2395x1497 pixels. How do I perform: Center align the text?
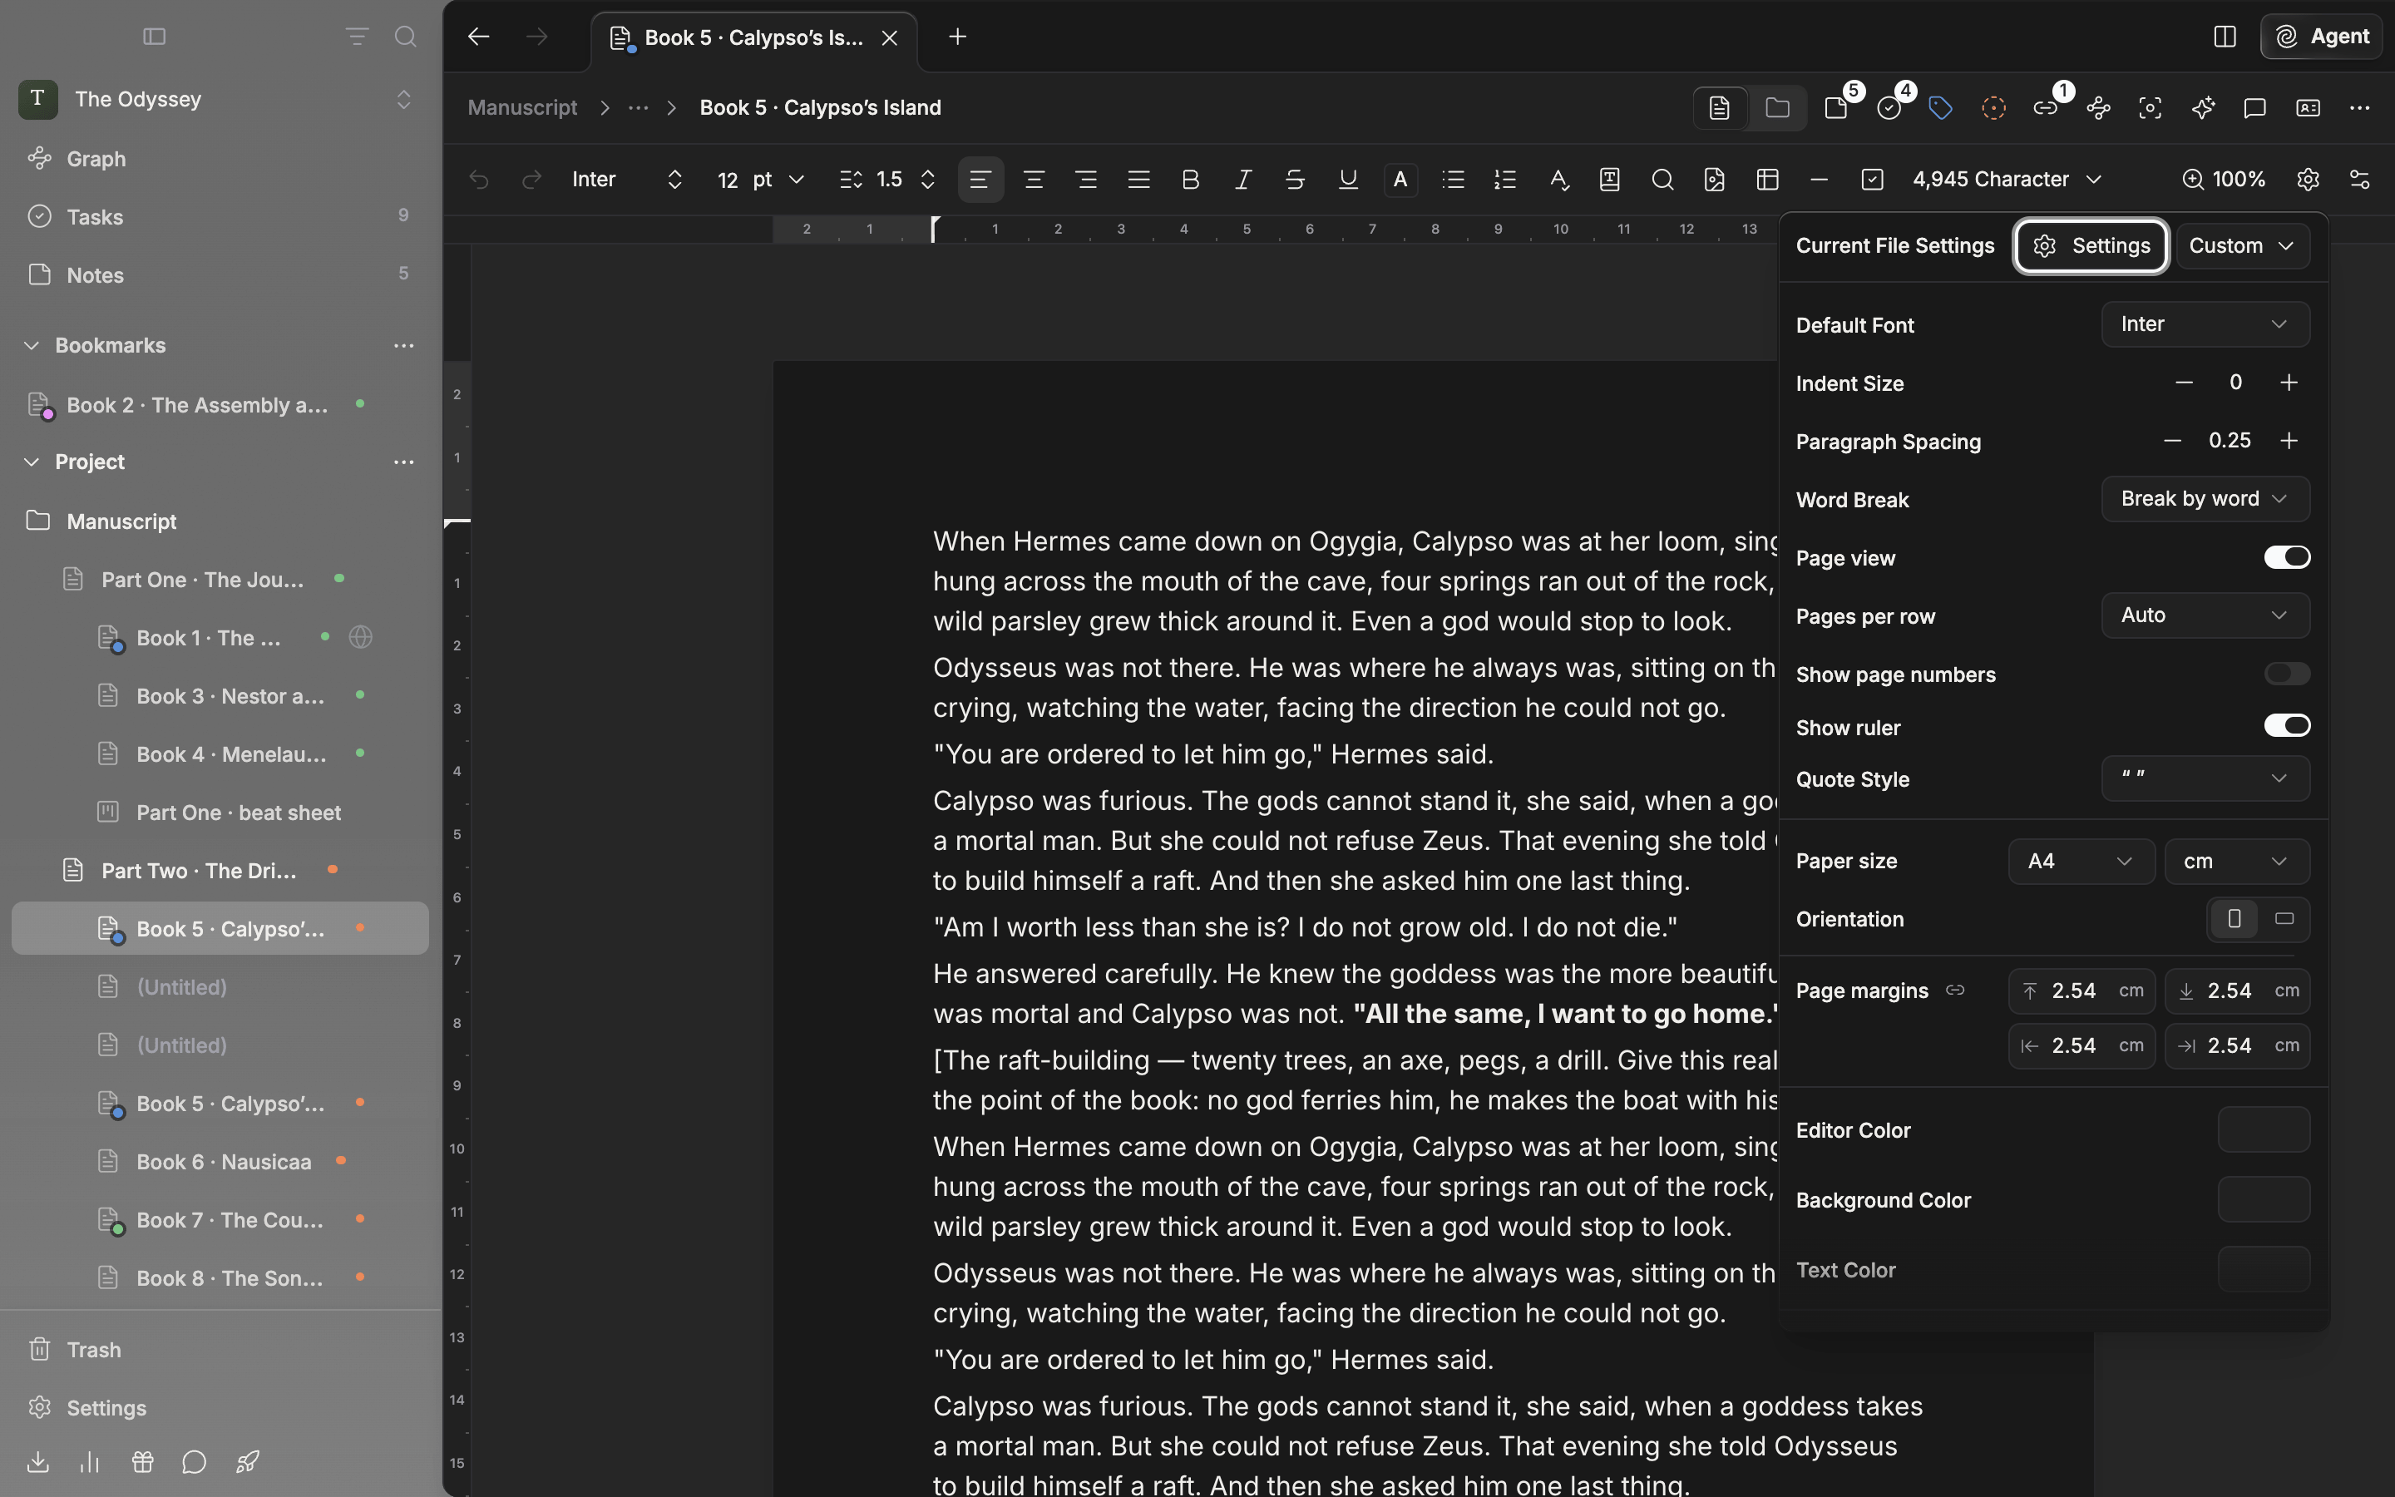coord(1033,179)
